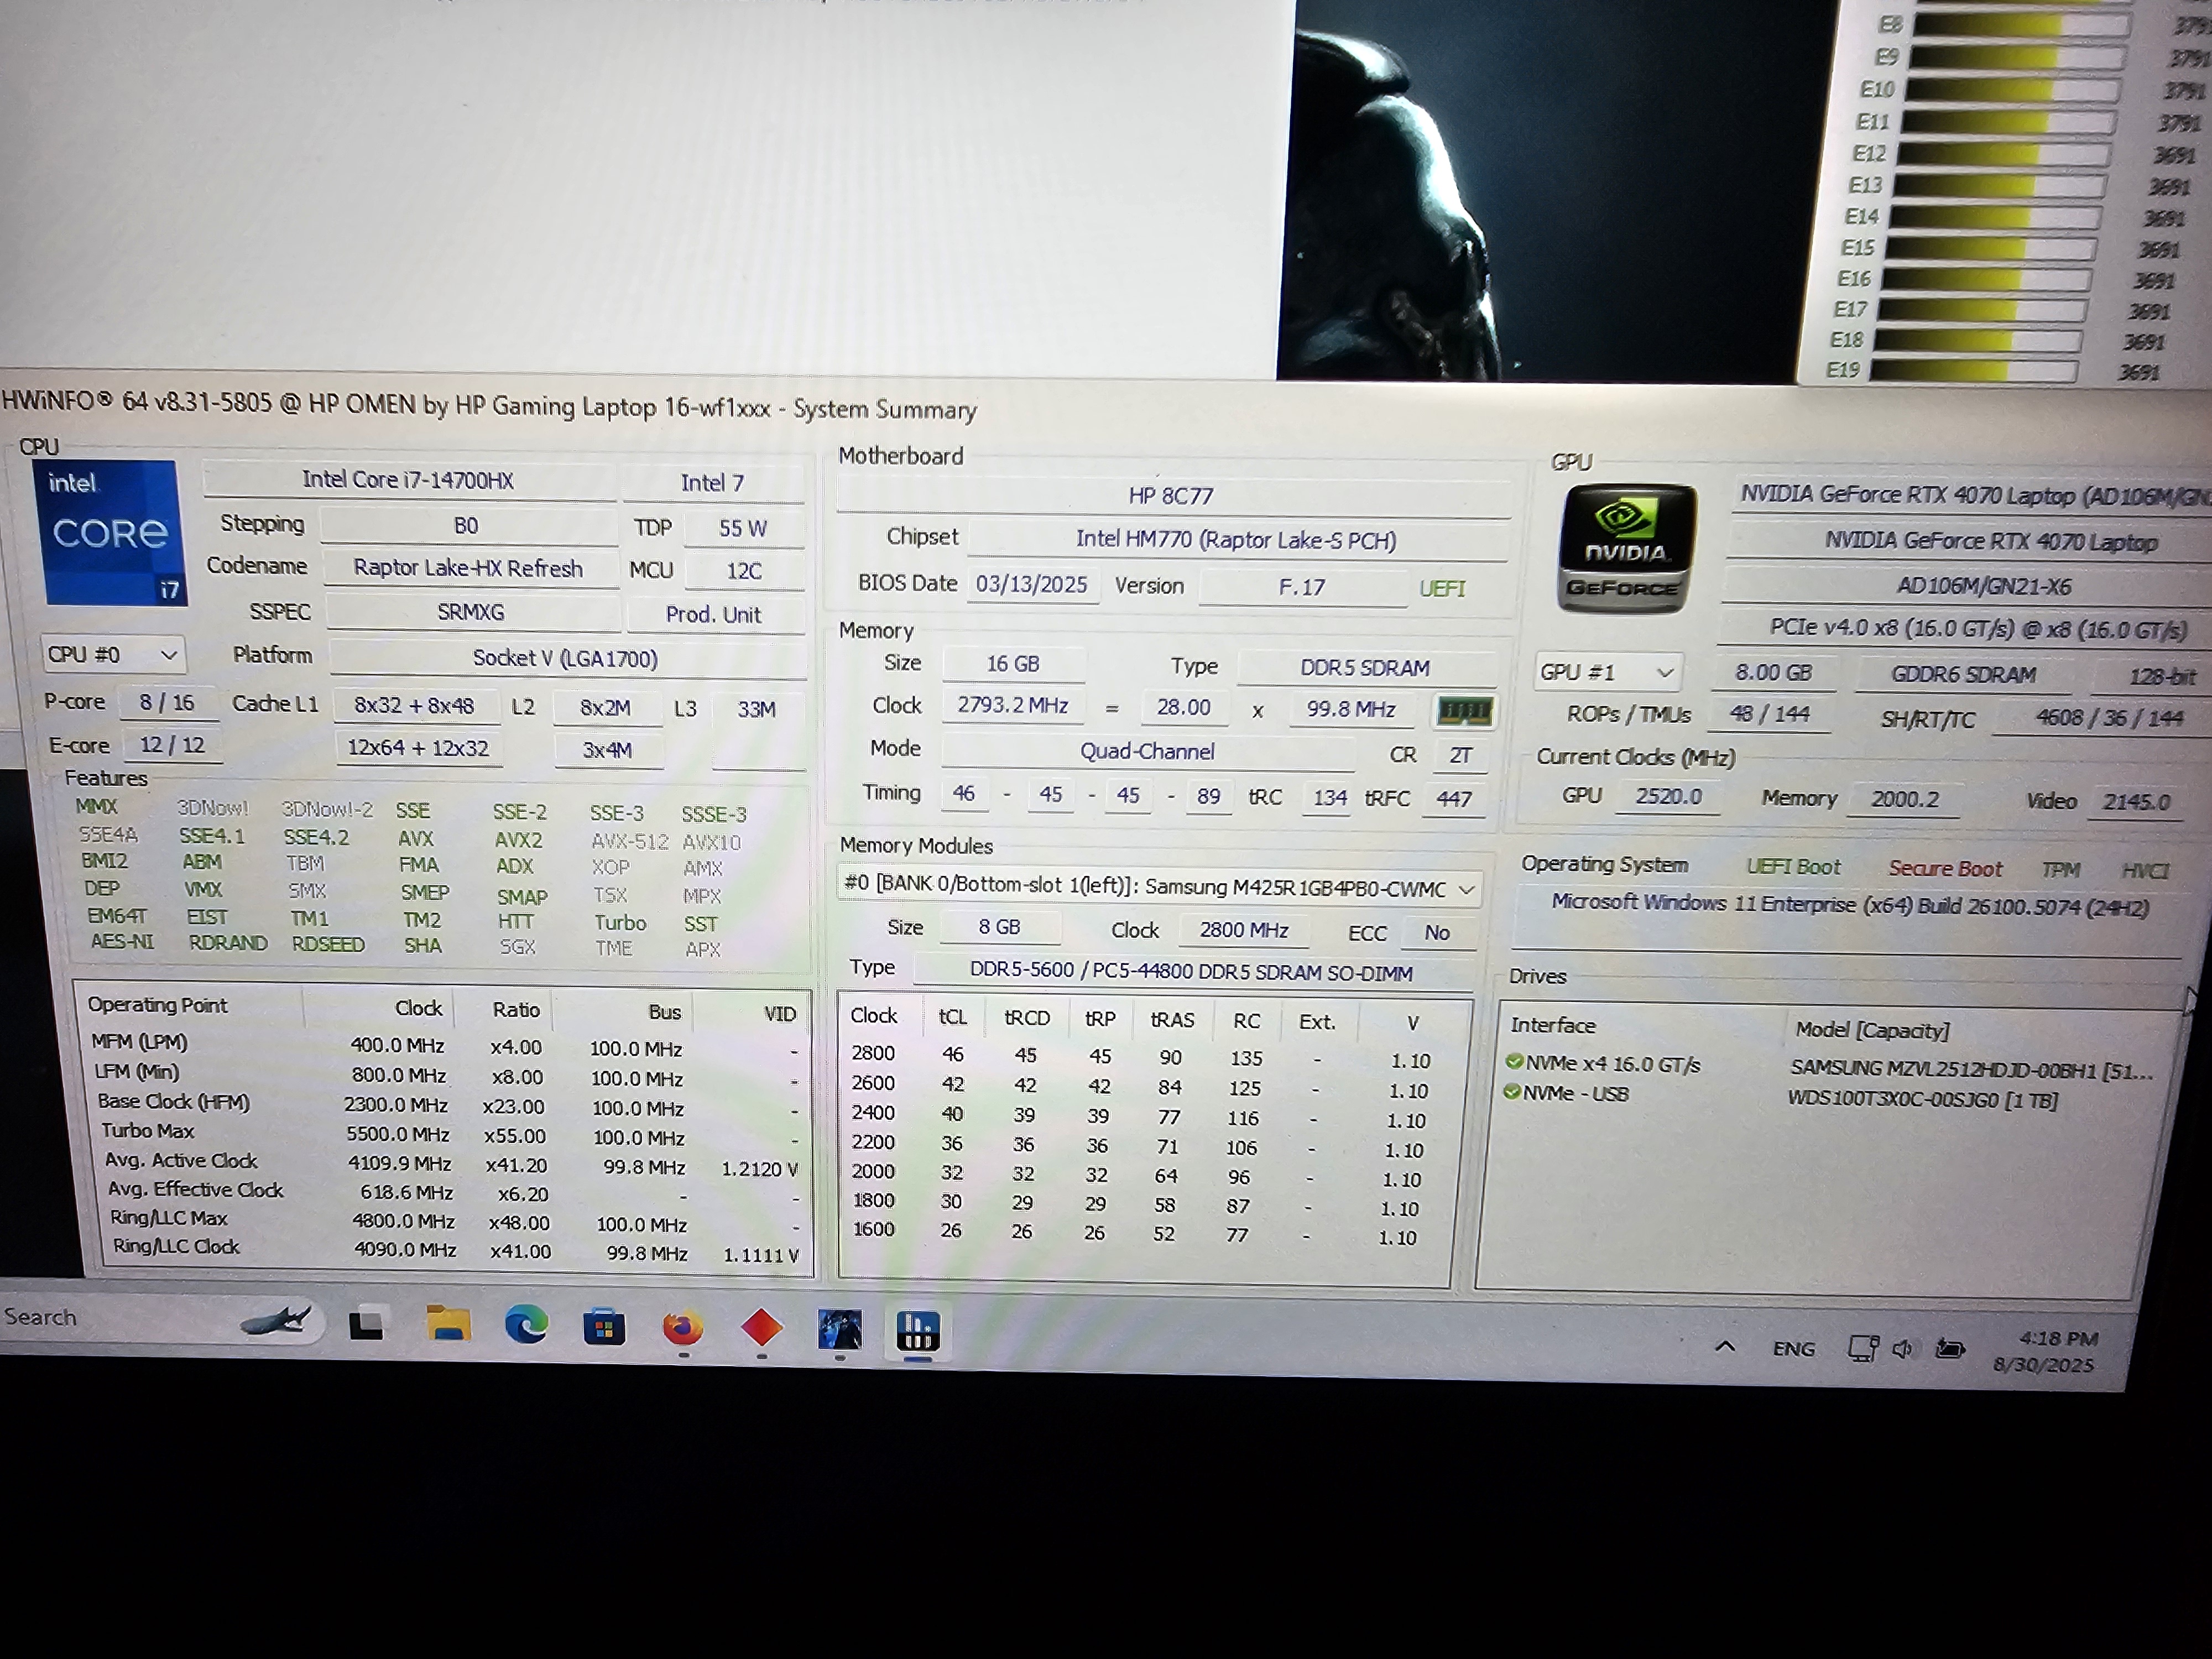
Task: Click the 2800 clock timing row
Action: 1141,1056
